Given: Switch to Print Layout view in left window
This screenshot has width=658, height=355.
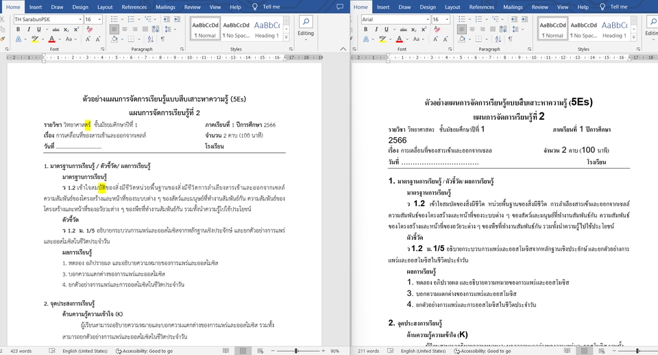Looking at the screenshot, I should tap(243, 351).
